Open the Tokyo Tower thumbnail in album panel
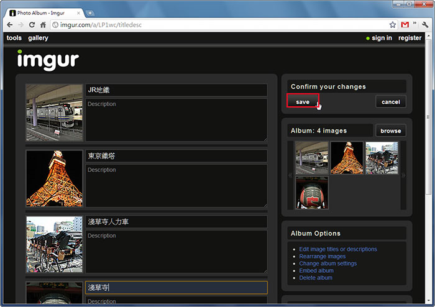The height and width of the screenshot is (307, 435). pyautogui.click(x=347, y=158)
